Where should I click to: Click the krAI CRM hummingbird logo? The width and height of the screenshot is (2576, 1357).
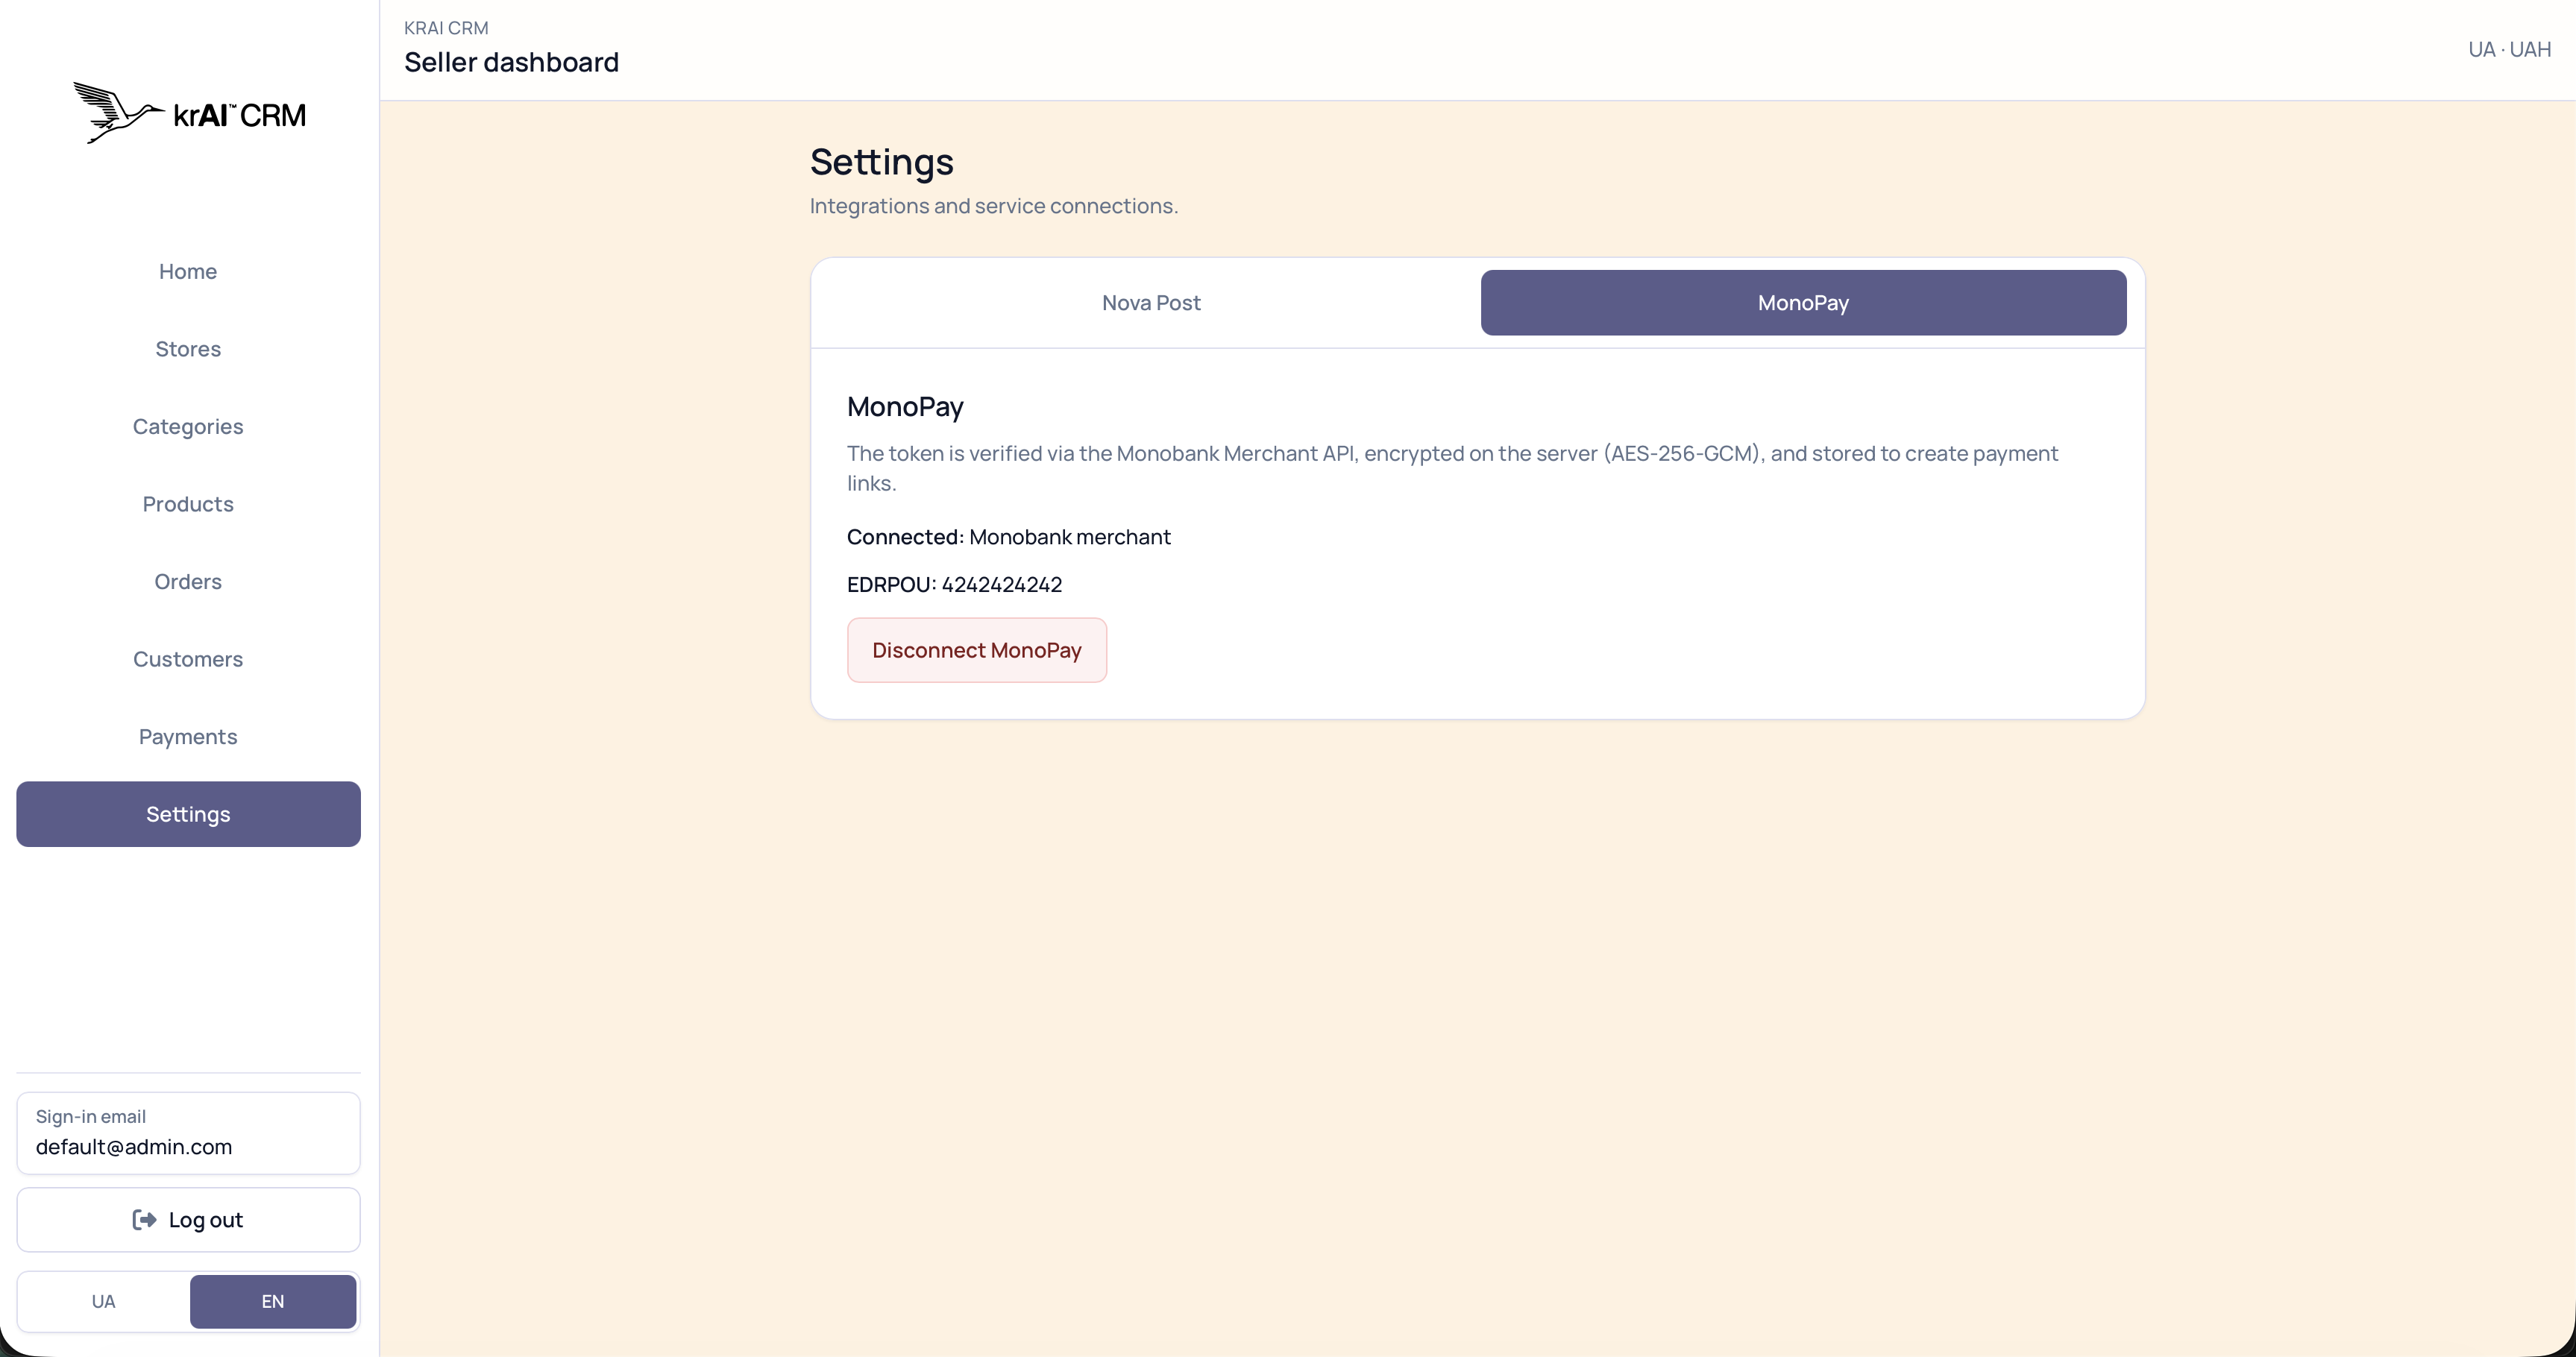pos(189,113)
